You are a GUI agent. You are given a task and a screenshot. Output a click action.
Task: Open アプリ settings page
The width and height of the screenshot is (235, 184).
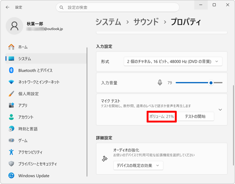coord(46,105)
